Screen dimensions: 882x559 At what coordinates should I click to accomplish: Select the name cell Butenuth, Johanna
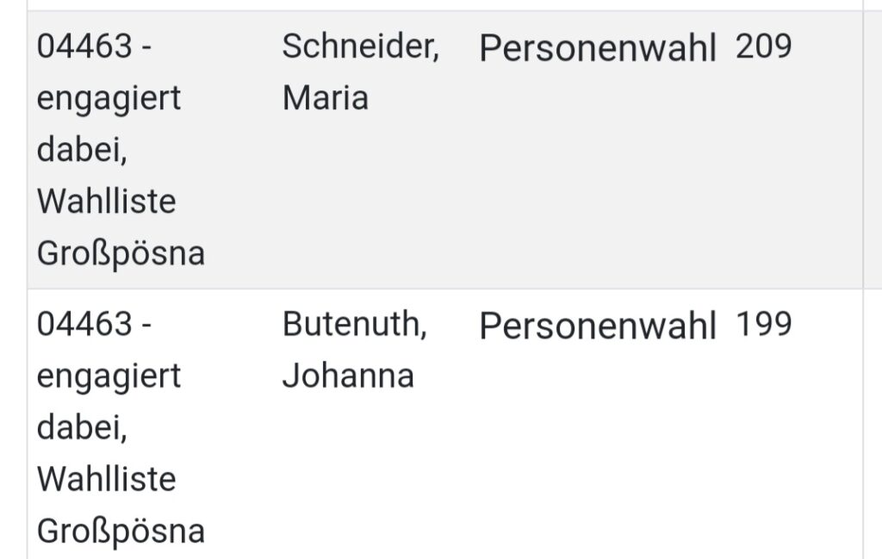355,349
